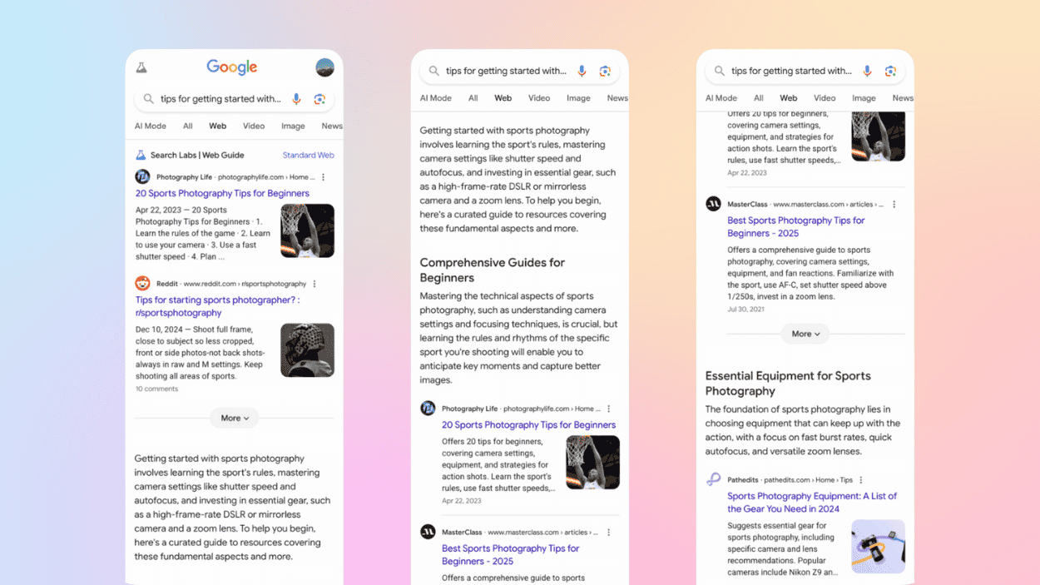
Task: Click the flask icon next to Search Labs | Web Guide
Action: click(141, 155)
